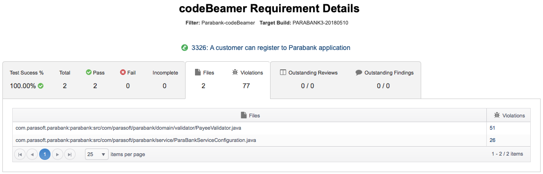Sort by the Violations column header
The height and width of the screenshot is (174, 543).
(509, 116)
